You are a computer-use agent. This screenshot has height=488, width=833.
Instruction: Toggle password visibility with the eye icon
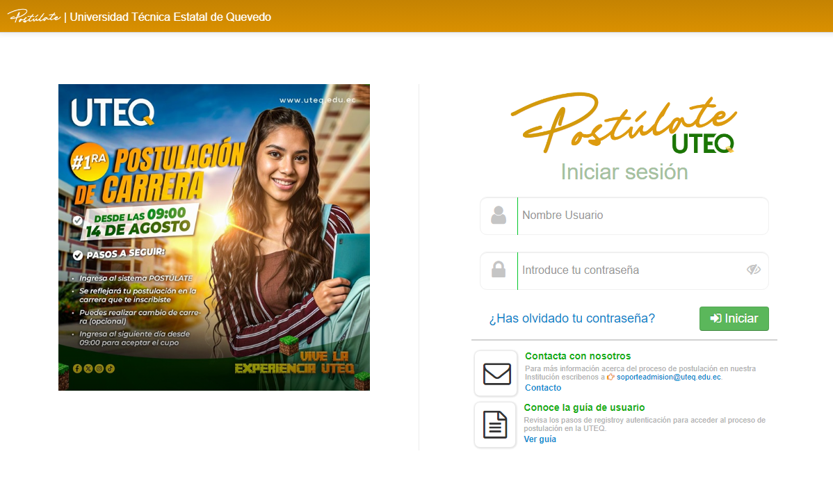pos(753,270)
